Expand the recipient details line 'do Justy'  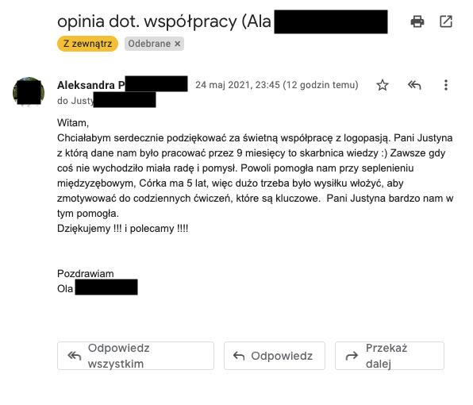(x=75, y=101)
